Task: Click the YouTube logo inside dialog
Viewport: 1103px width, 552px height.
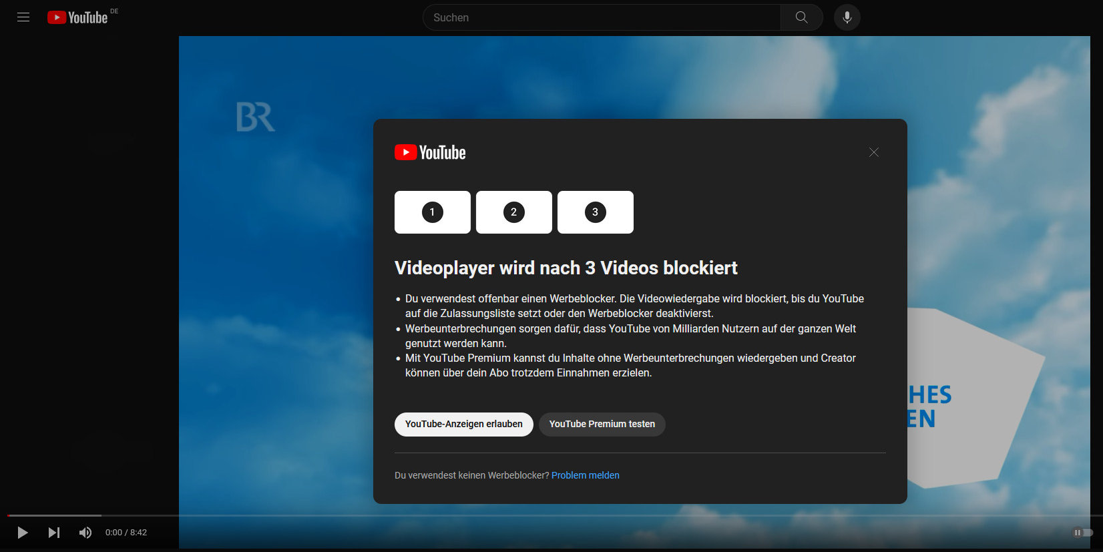Action: coord(430,152)
